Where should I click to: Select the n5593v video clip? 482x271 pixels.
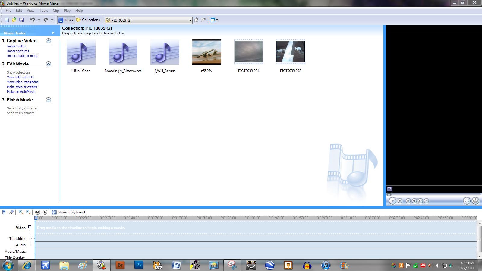pyautogui.click(x=206, y=56)
